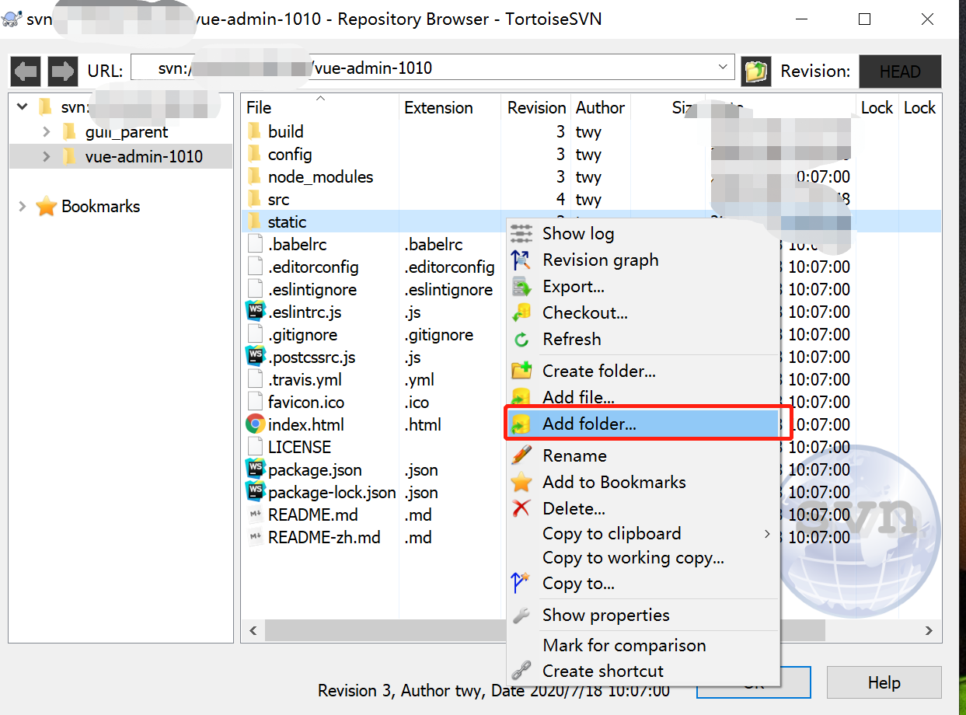The width and height of the screenshot is (966, 715).
Task: Choose Mark for comparison menu entry
Action: coord(643,645)
